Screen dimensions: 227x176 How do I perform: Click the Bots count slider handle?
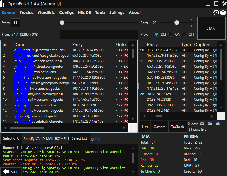pos(176,23)
